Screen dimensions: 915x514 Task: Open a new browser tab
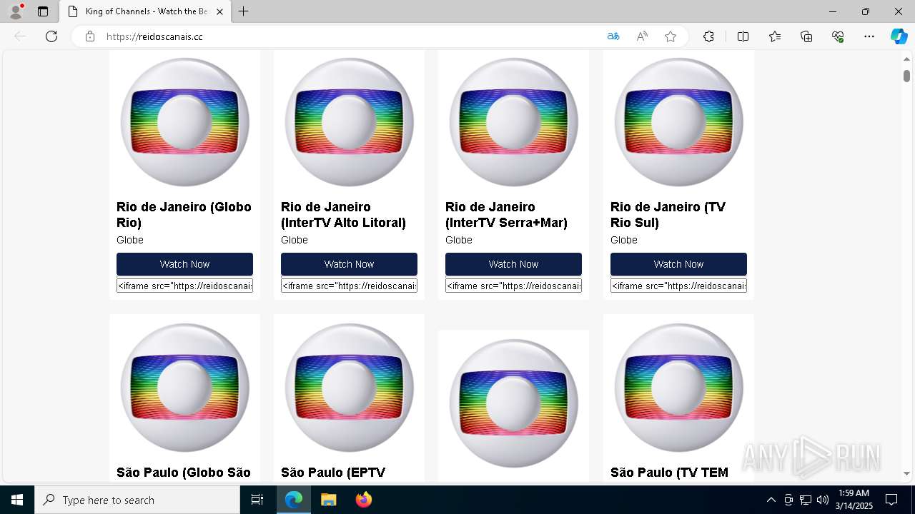[x=244, y=11]
